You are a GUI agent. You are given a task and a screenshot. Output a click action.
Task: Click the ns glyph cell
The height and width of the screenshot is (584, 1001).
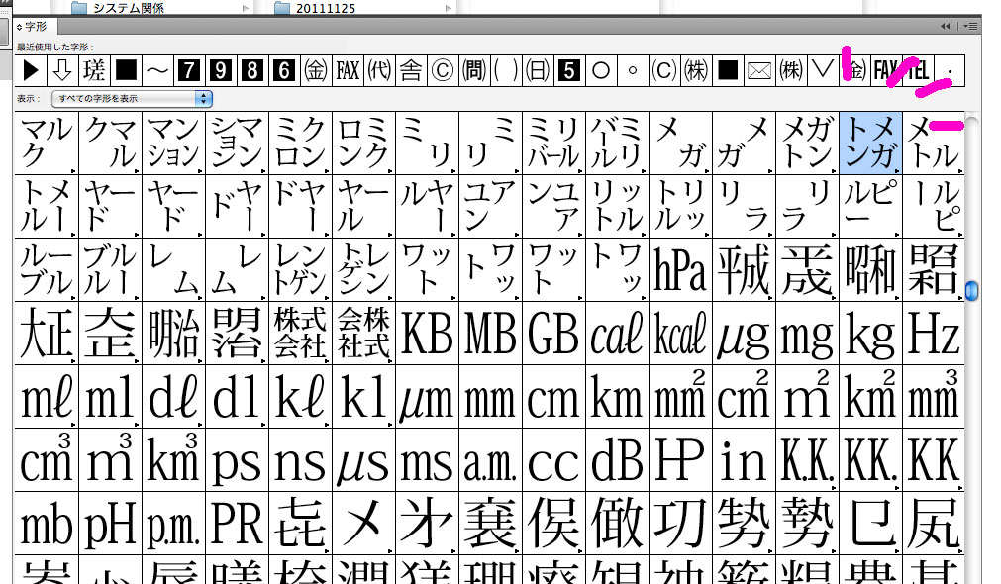click(300, 459)
